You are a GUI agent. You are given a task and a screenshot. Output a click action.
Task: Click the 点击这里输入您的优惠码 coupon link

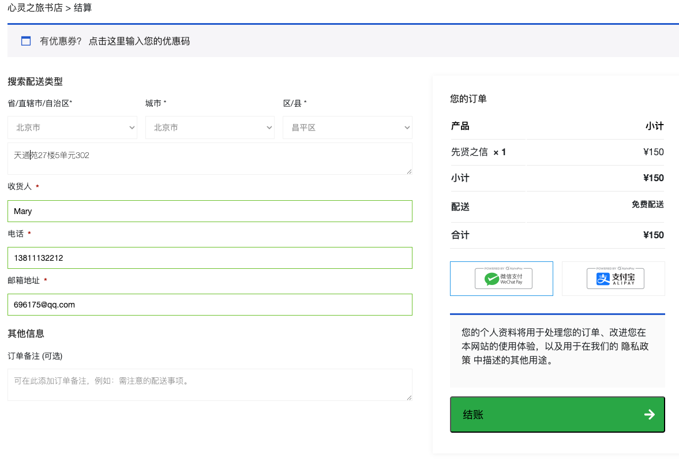click(139, 41)
